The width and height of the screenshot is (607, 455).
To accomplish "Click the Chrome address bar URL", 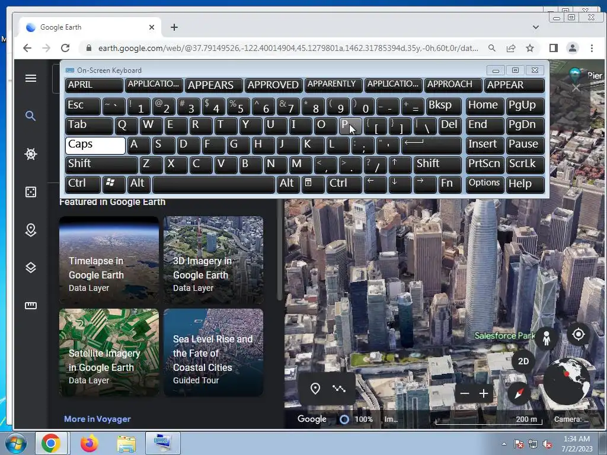I will pos(288,48).
